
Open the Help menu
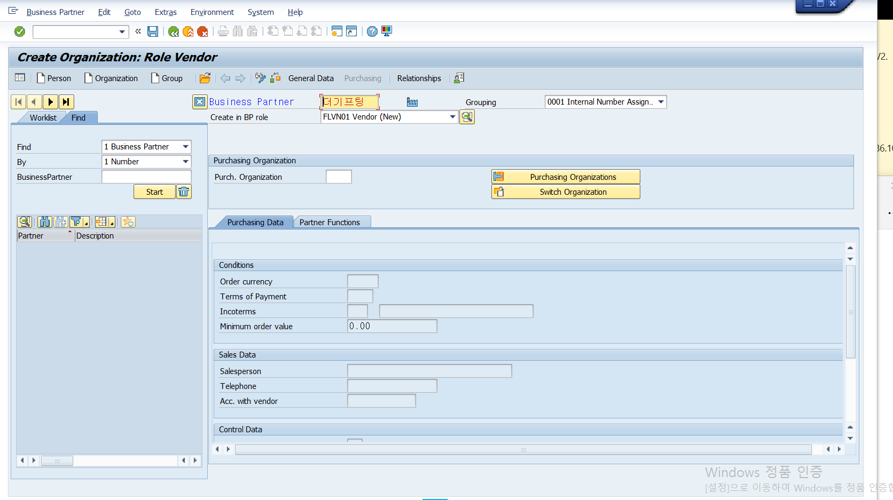coord(295,12)
